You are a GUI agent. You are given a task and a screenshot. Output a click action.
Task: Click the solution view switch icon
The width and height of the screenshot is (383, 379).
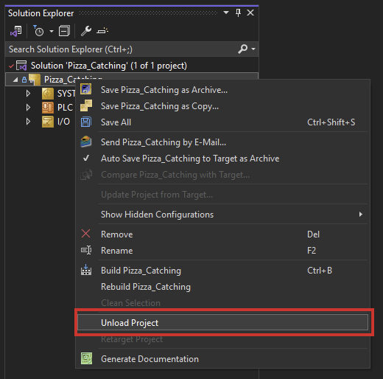15,31
